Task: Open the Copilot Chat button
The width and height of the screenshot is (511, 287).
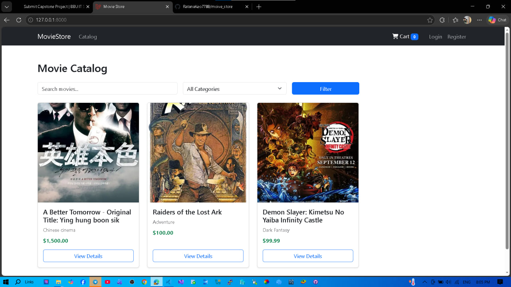Action: pyautogui.click(x=497, y=20)
